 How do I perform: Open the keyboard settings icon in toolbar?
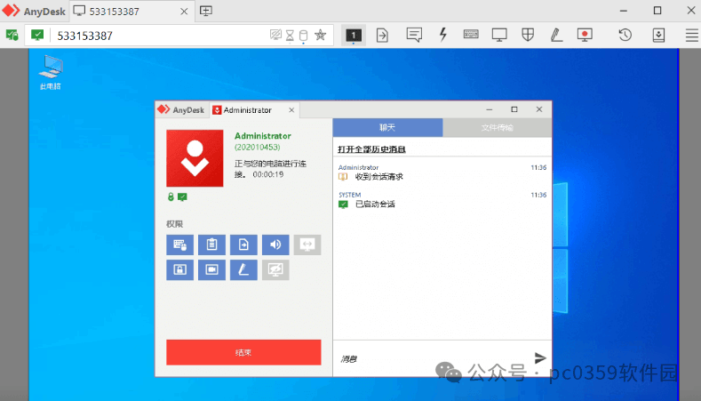[x=471, y=36]
